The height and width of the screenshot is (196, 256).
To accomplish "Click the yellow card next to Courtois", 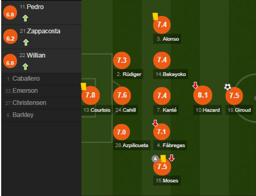I will [84, 86].
